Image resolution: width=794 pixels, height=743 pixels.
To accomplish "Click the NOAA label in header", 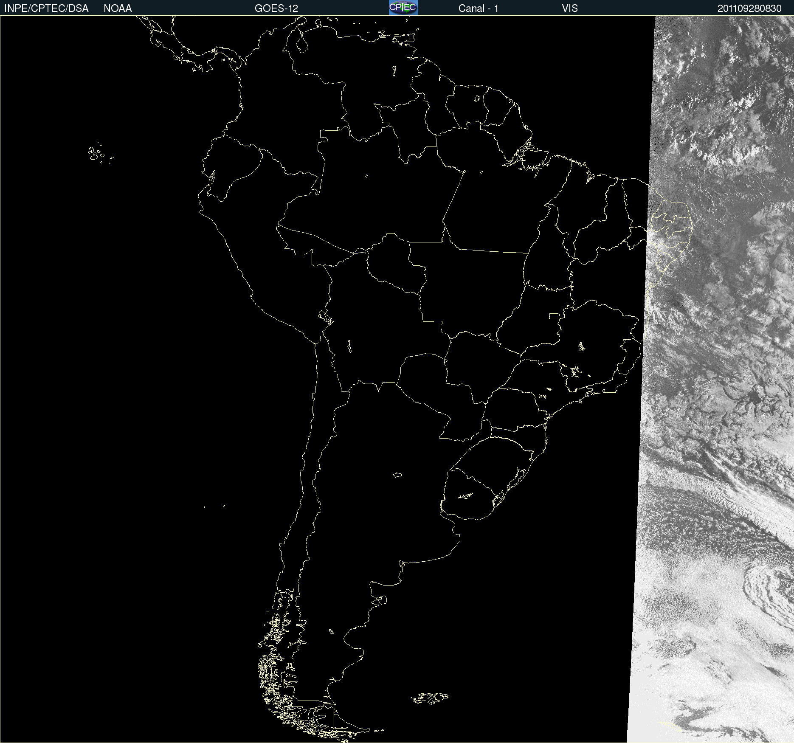I will click(x=118, y=8).
